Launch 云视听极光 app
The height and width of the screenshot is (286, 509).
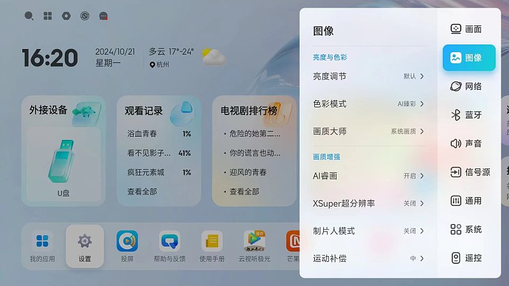(254, 246)
